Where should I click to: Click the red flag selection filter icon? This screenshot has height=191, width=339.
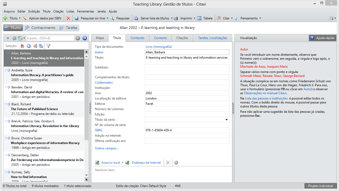(23, 46)
